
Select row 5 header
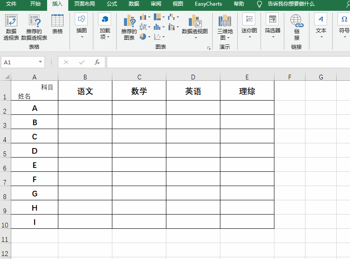5,150
